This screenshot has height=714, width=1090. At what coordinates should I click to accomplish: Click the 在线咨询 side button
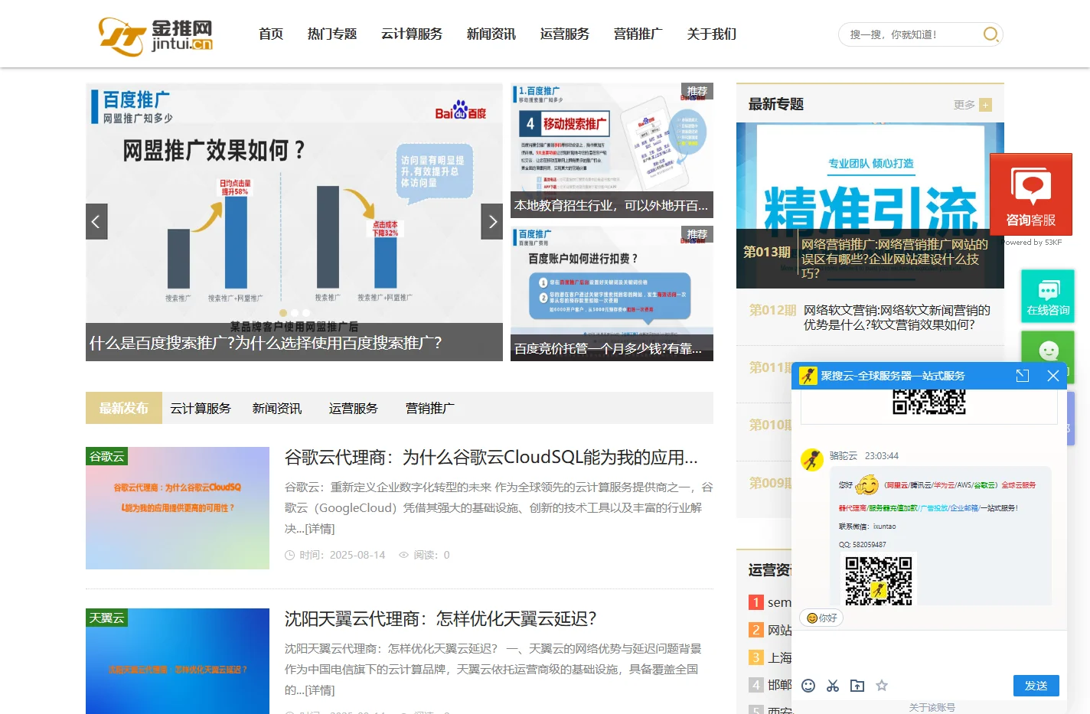pos(1048,296)
